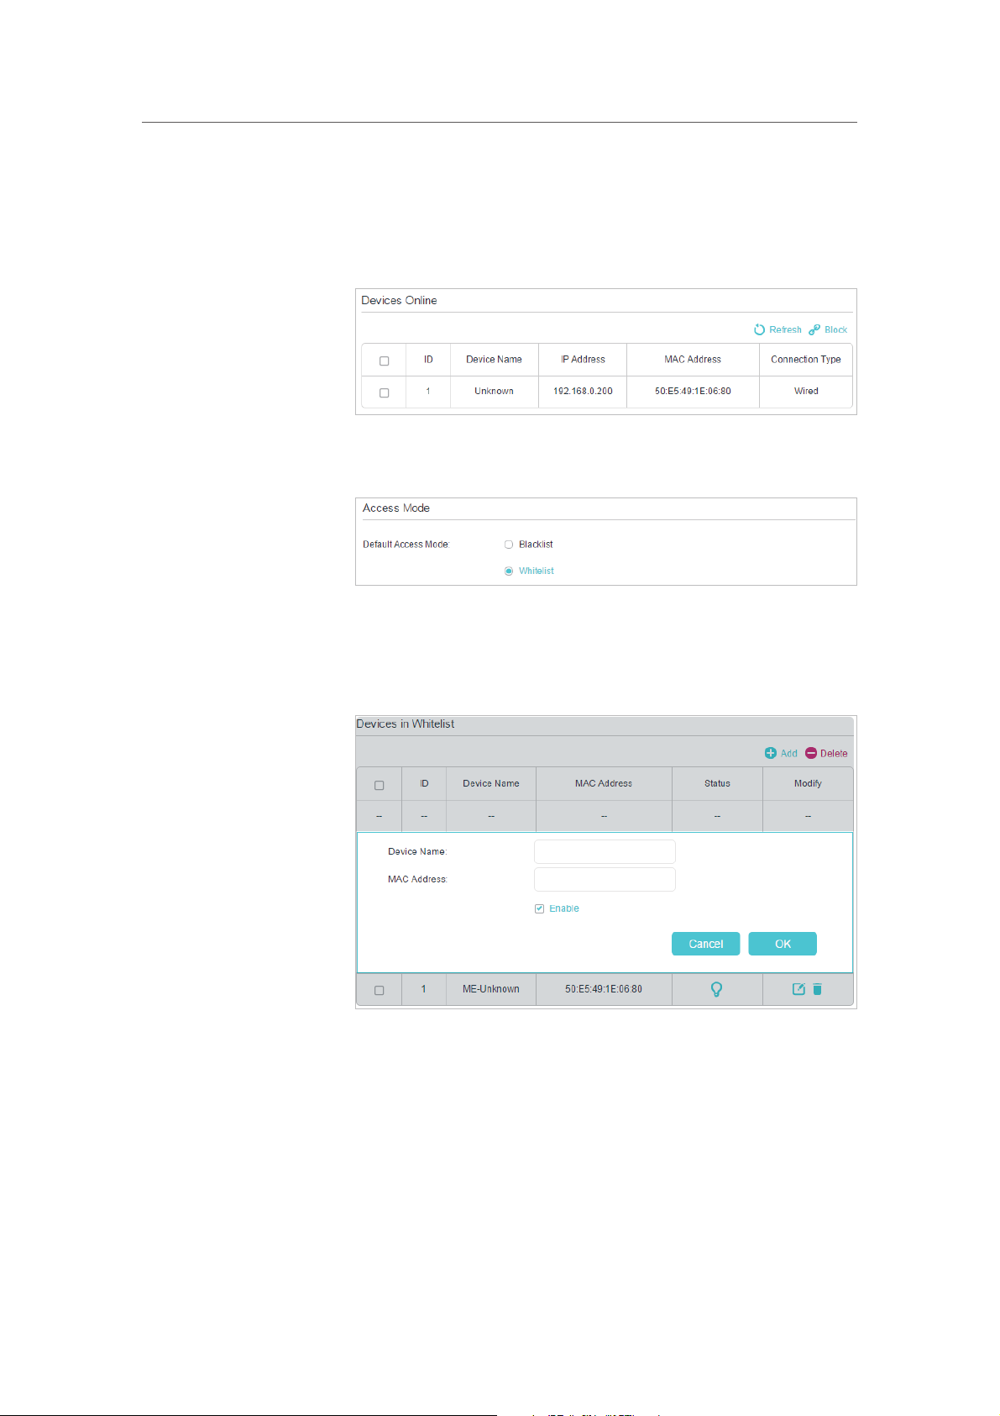Tick the checkbox for the Unknown device row

click(385, 392)
